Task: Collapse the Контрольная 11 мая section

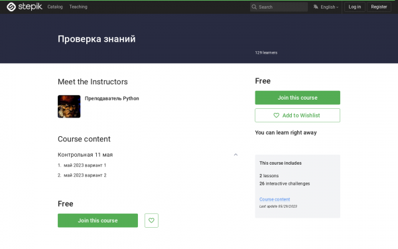Action: [235, 155]
